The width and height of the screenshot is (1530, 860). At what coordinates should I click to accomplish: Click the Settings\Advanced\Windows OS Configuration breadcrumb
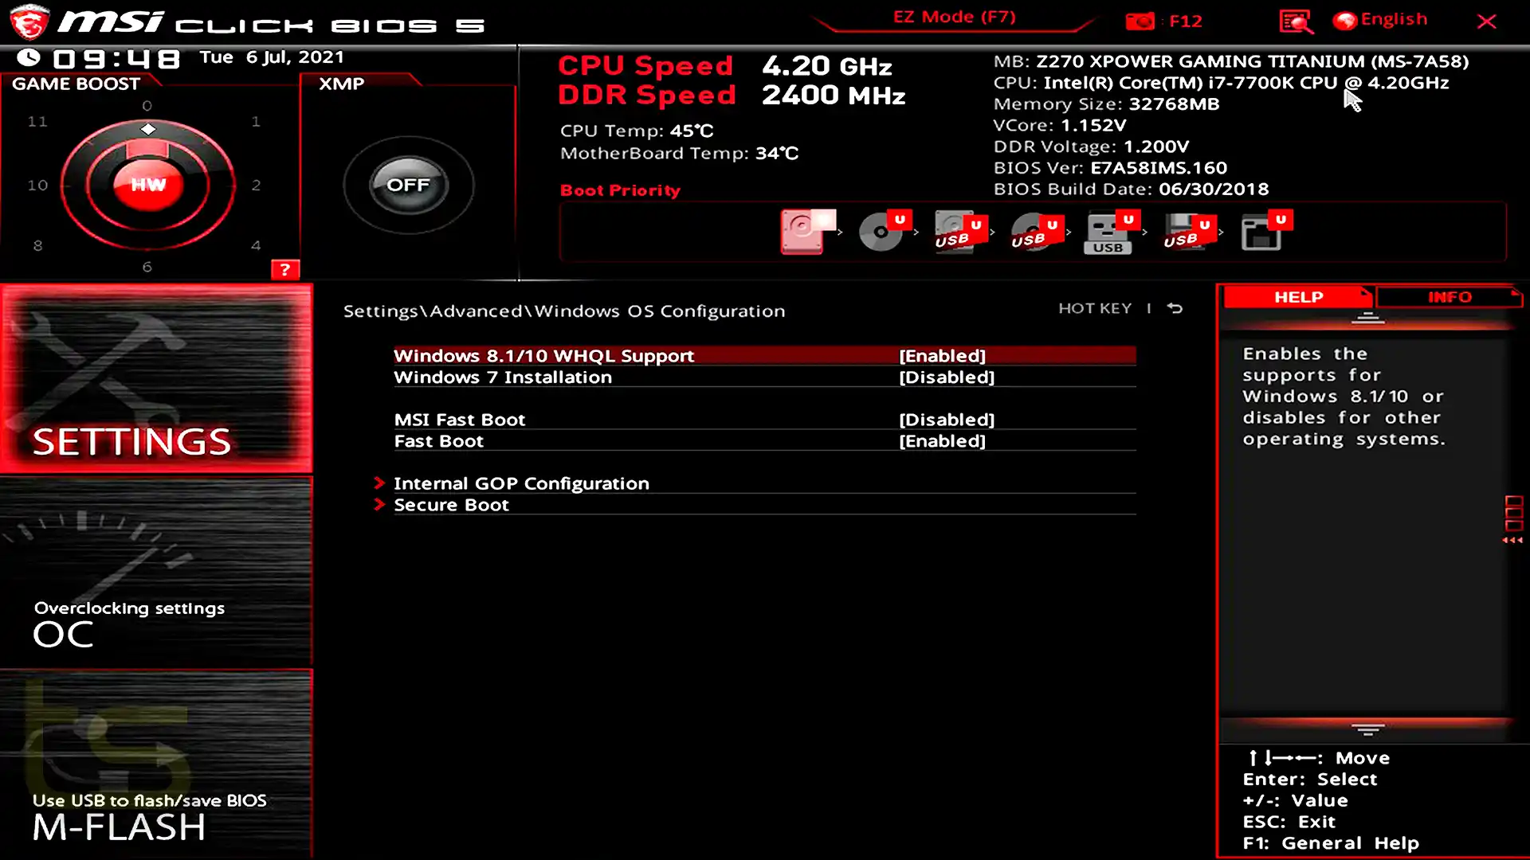point(564,311)
